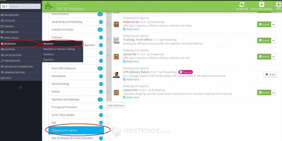Screen dimensions: 282x141
Task: Click the Tracking - Front office module icon
Action: coord(116,40)
